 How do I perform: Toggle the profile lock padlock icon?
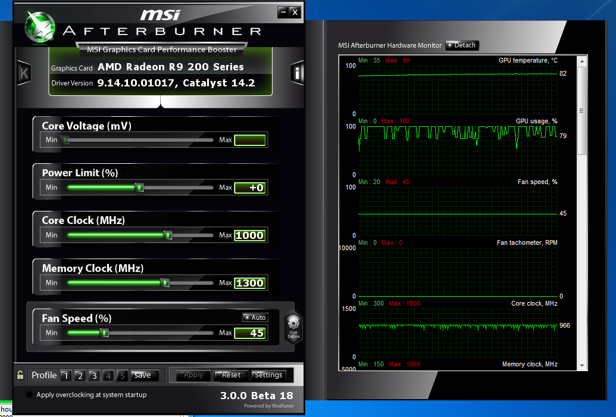[20, 375]
